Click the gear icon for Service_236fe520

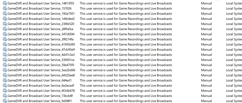(x=5, y=24)
